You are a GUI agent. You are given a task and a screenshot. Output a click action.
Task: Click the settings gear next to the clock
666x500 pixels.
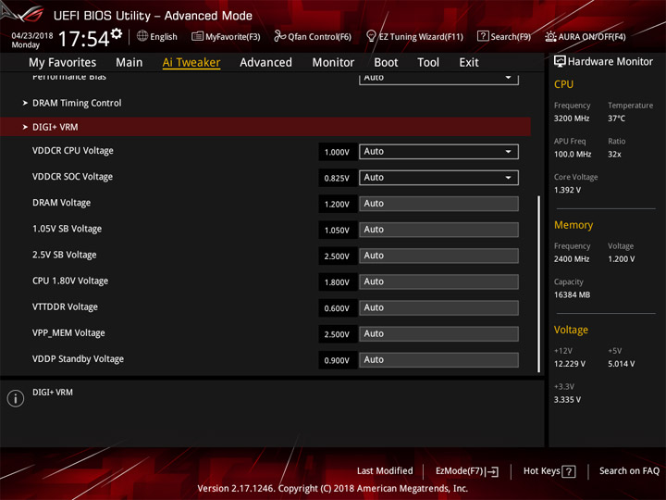[117, 34]
